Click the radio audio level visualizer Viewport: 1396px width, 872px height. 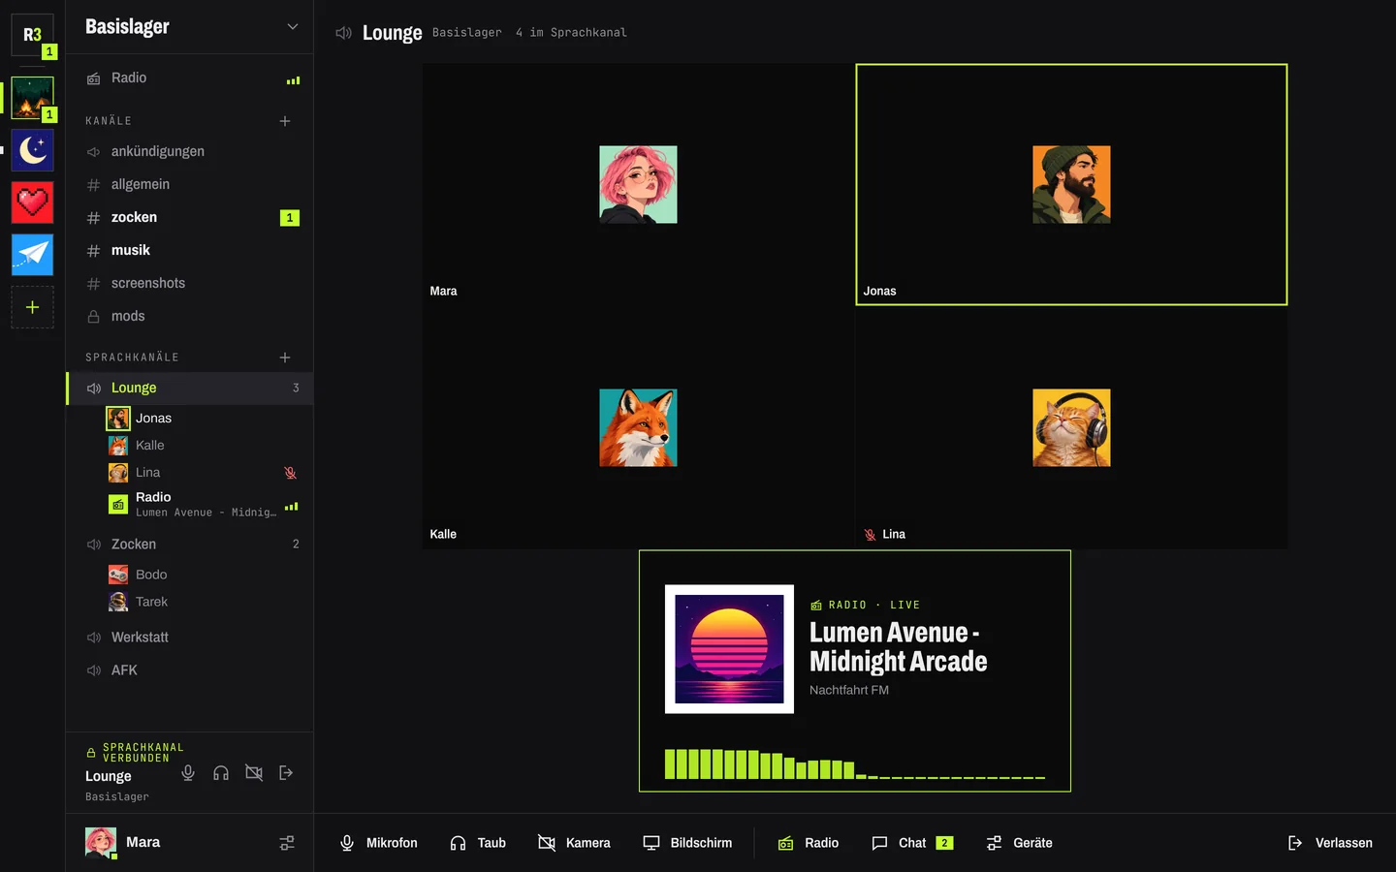(855, 763)
